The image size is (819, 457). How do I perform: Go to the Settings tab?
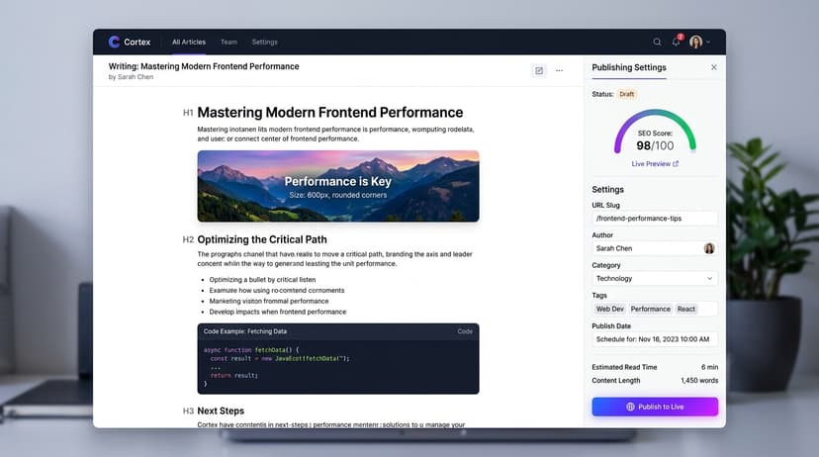point(265,42)
